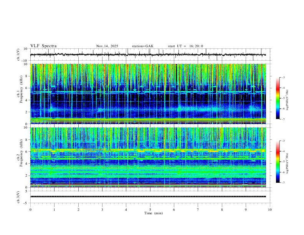
Task: Click the '2' kHz tick on ch.1 spectrogram
Action: (26, 112)
